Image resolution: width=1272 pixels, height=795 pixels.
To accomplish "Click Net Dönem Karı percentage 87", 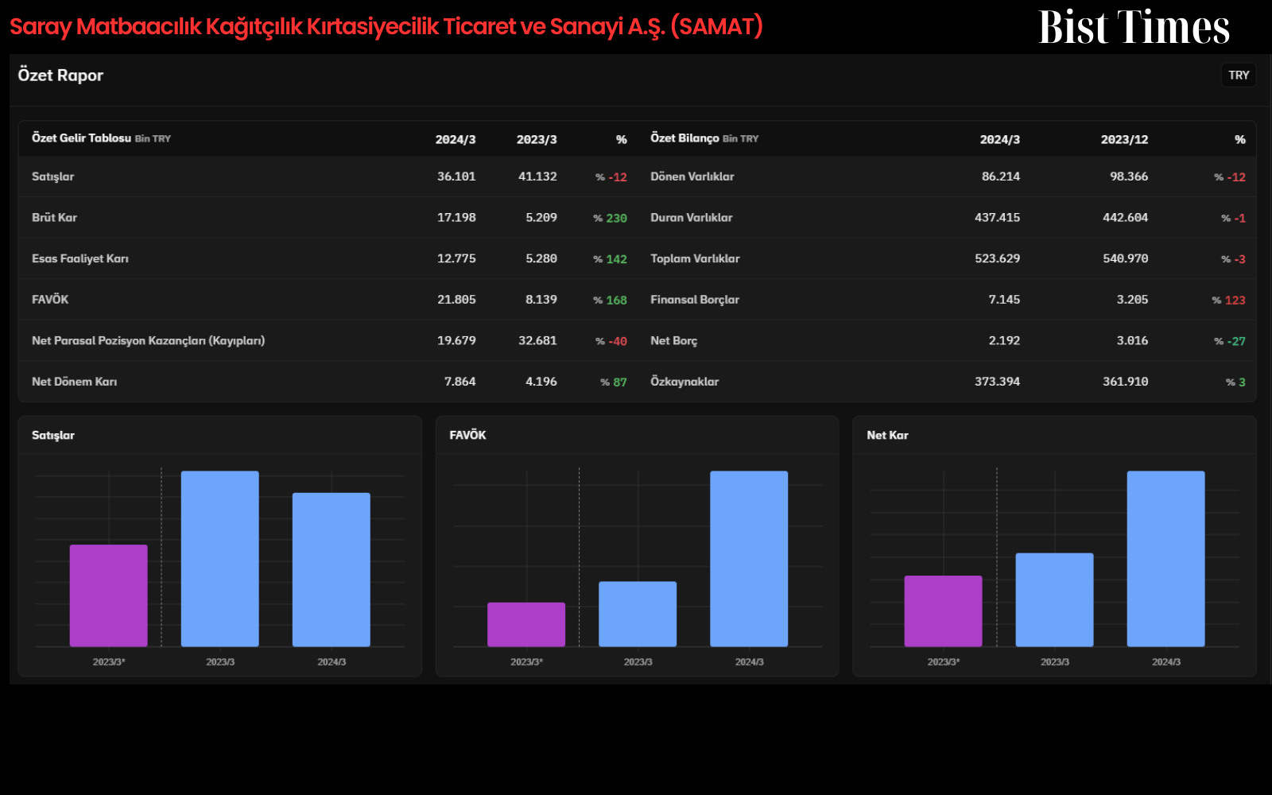I will (613, 382).
